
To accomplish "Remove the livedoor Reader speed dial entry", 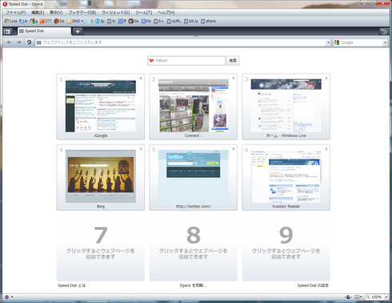I will click(x=326, y=149).
